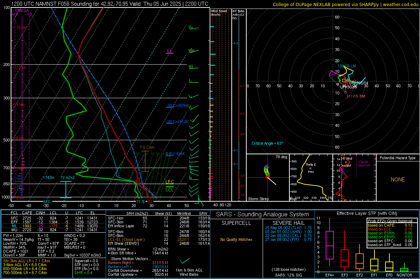Screen dimensions: 420x279
Task: Click the yellow EF0 box plot
Action: pos(389,267)
